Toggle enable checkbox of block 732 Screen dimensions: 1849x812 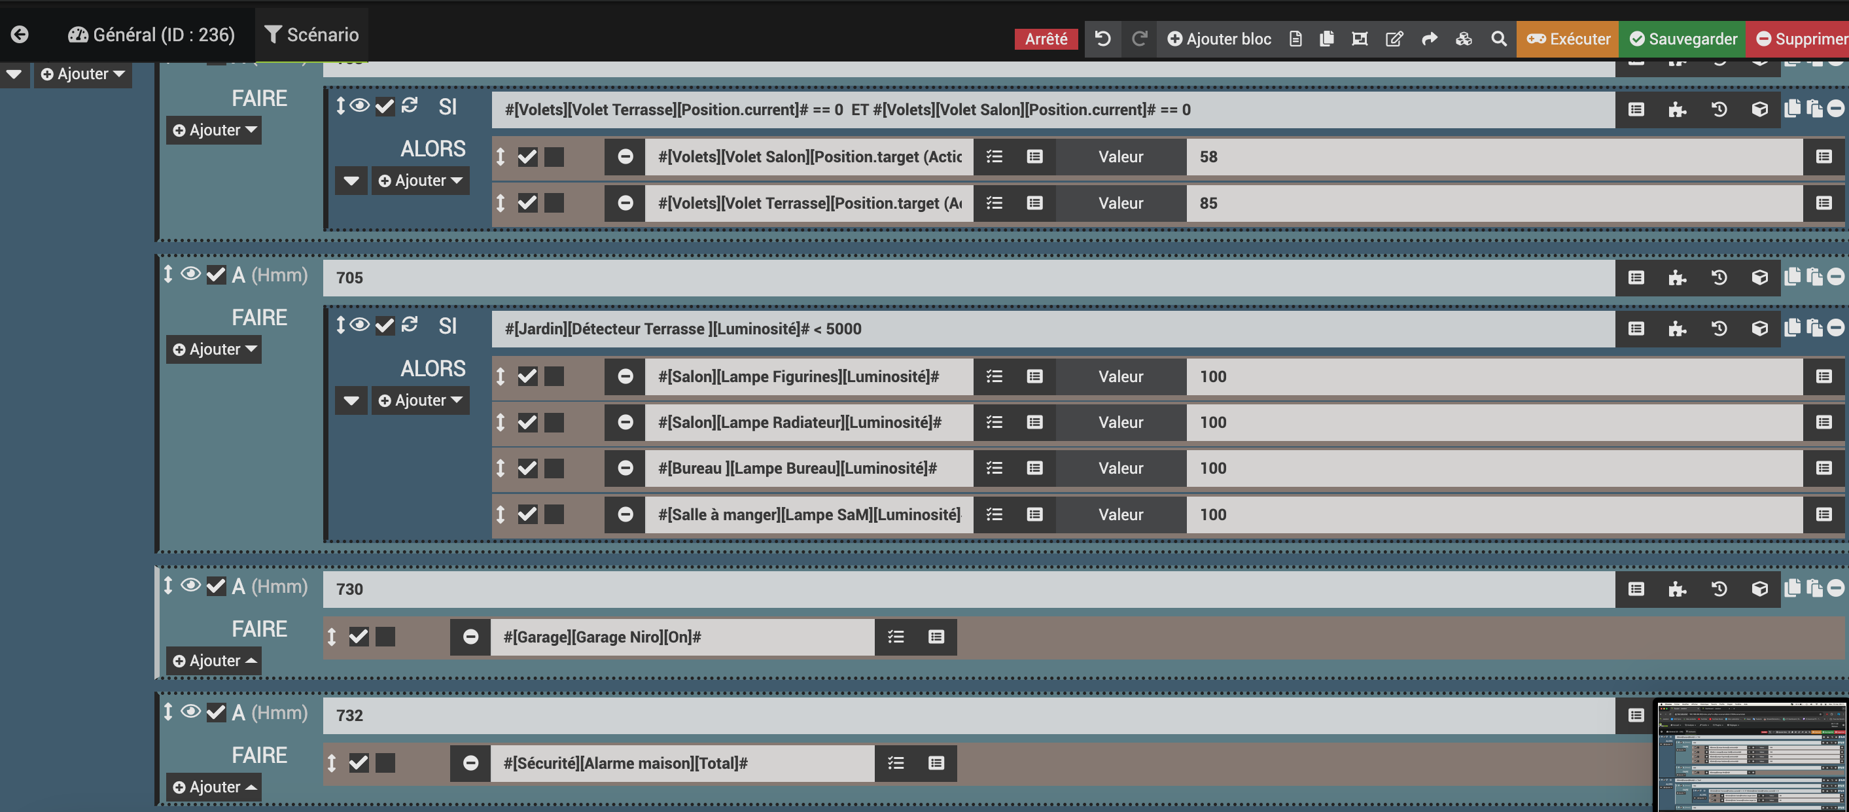tap(216, 712)
